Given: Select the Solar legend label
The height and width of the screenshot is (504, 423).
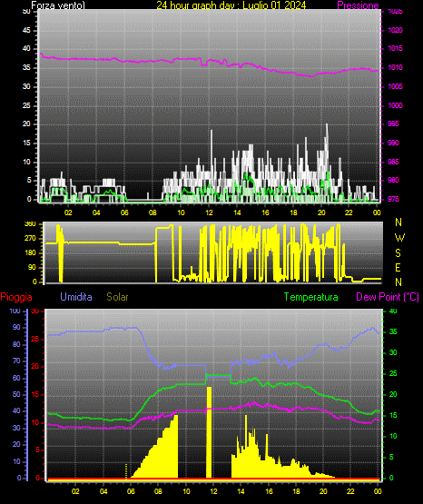Looking at the screenshot, I should 117,297.
